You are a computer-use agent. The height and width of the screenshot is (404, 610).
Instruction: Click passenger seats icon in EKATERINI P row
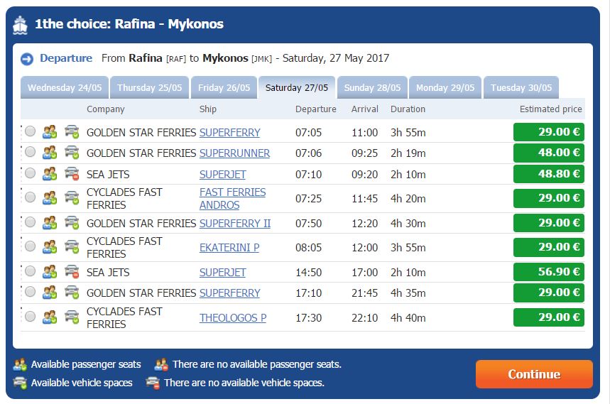(x=50, y=247)
